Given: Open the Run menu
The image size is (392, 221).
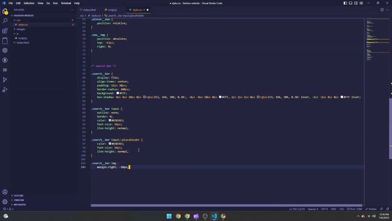Looking at the screenshot, I should (x=55, y=3).
